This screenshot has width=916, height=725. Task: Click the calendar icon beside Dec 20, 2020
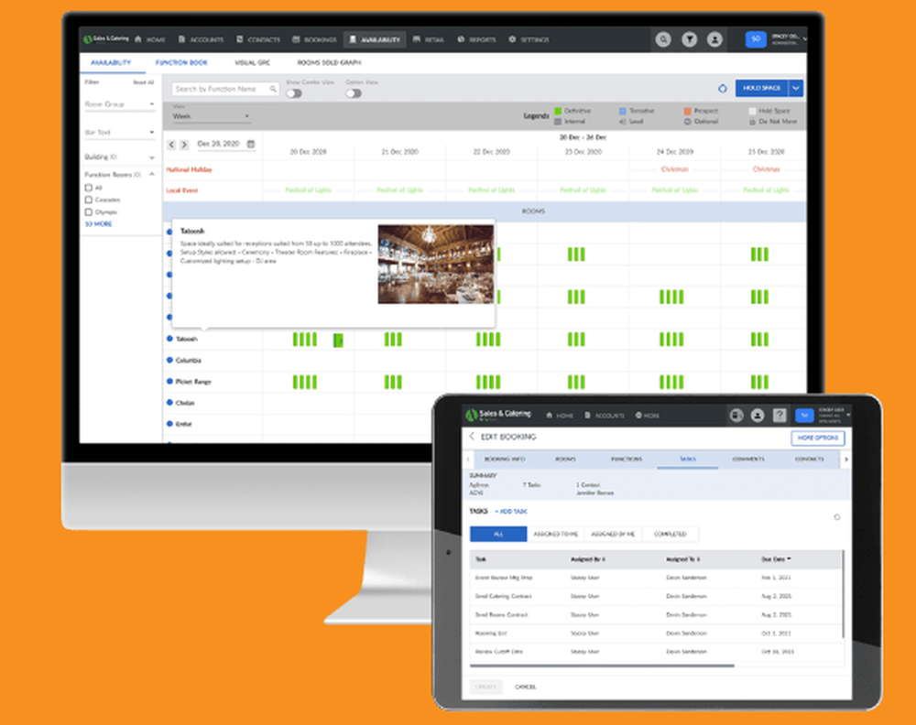pos(250,145)
